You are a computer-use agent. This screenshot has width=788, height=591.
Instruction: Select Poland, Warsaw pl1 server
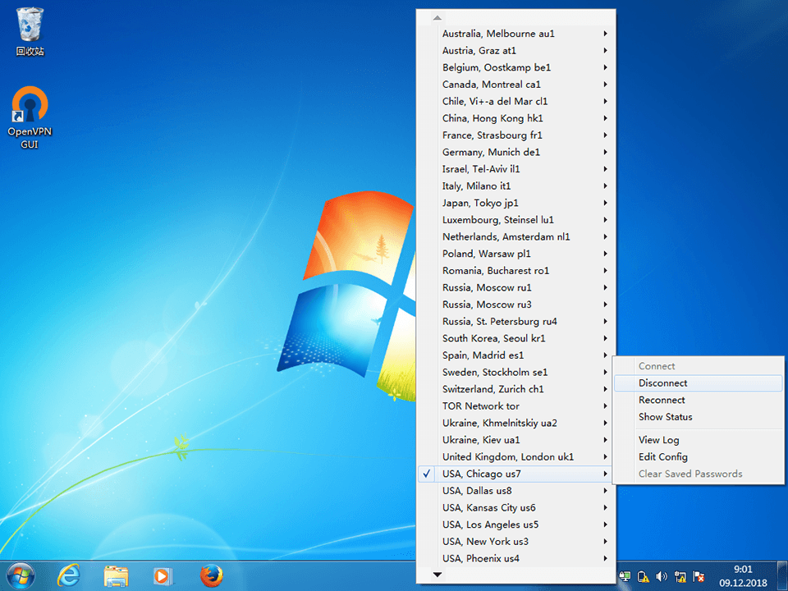[x=515, y=254]
